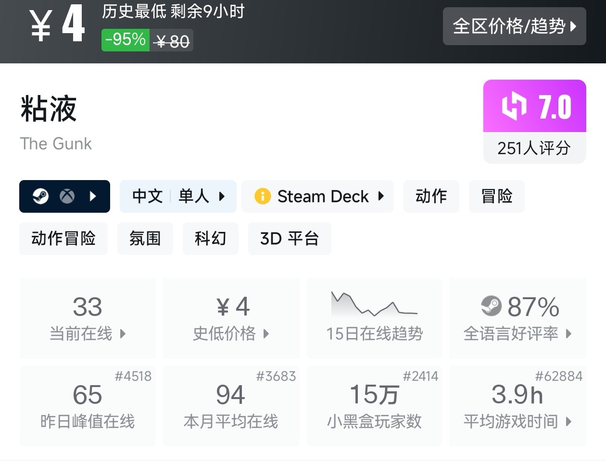The height and width of the screenshot is (461, 606).
Task: Click the Heybox logo in rating badge
Action: (514, 106)
